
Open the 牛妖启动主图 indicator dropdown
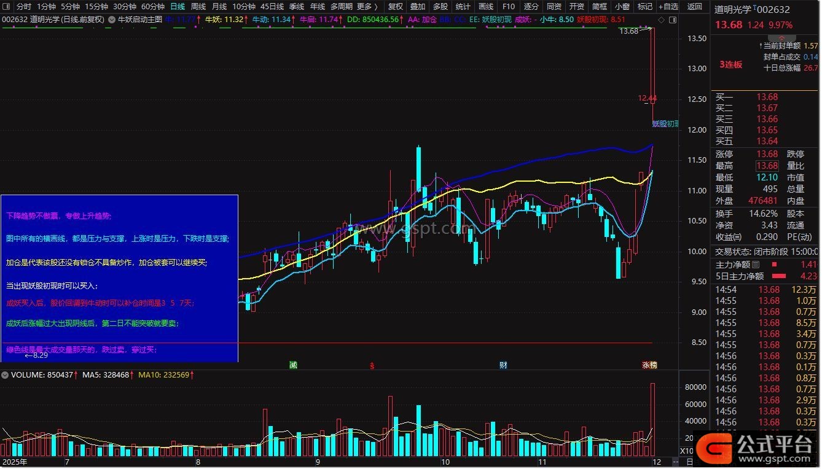coord(111,20)
